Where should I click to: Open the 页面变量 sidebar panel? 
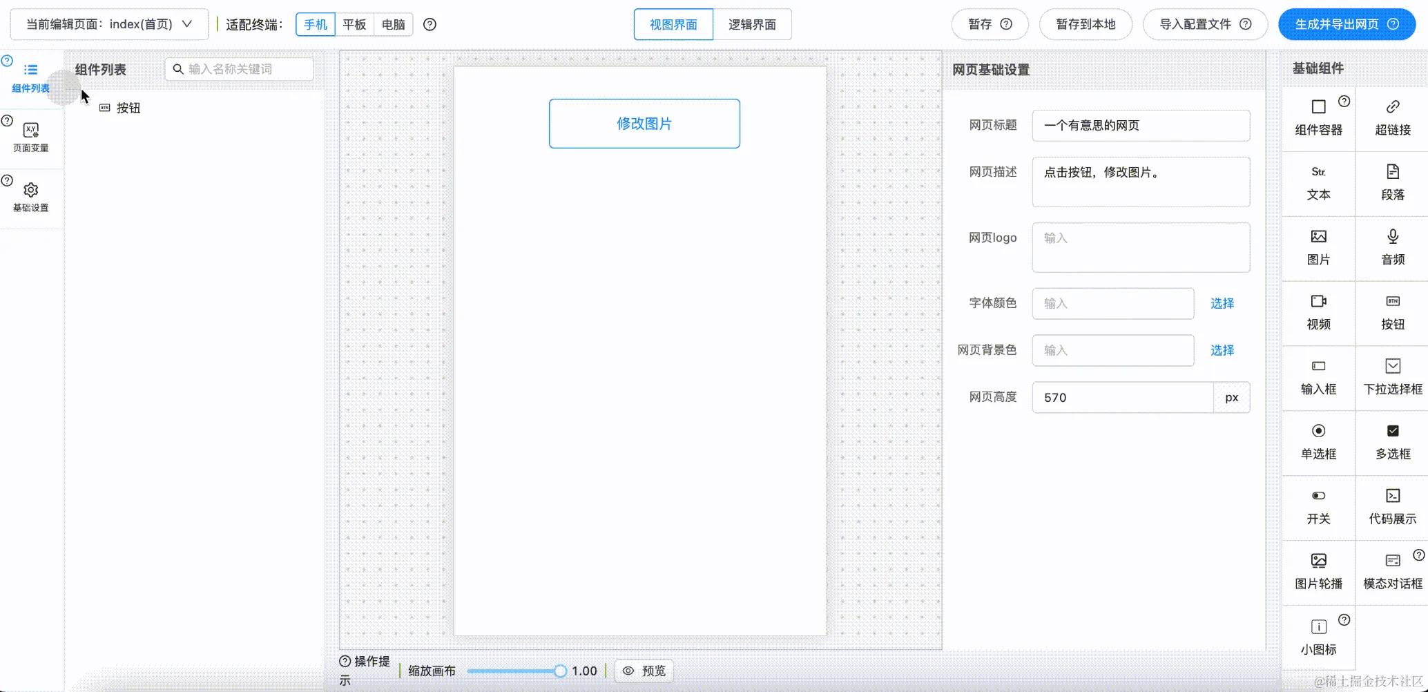30,136
